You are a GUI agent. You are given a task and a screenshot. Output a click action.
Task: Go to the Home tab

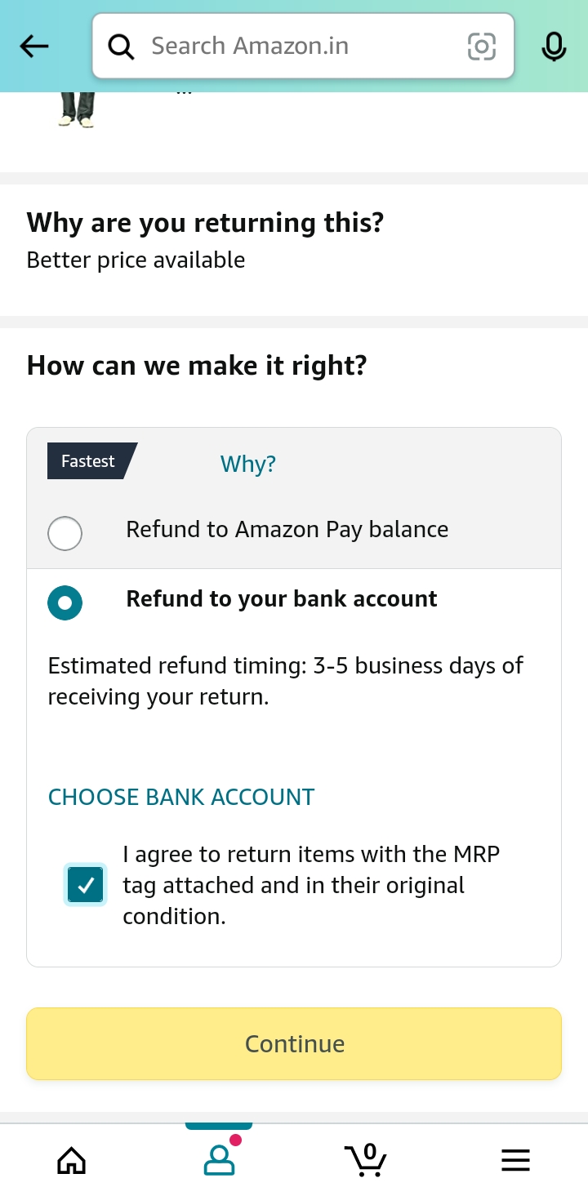[x=71, y=1159]
